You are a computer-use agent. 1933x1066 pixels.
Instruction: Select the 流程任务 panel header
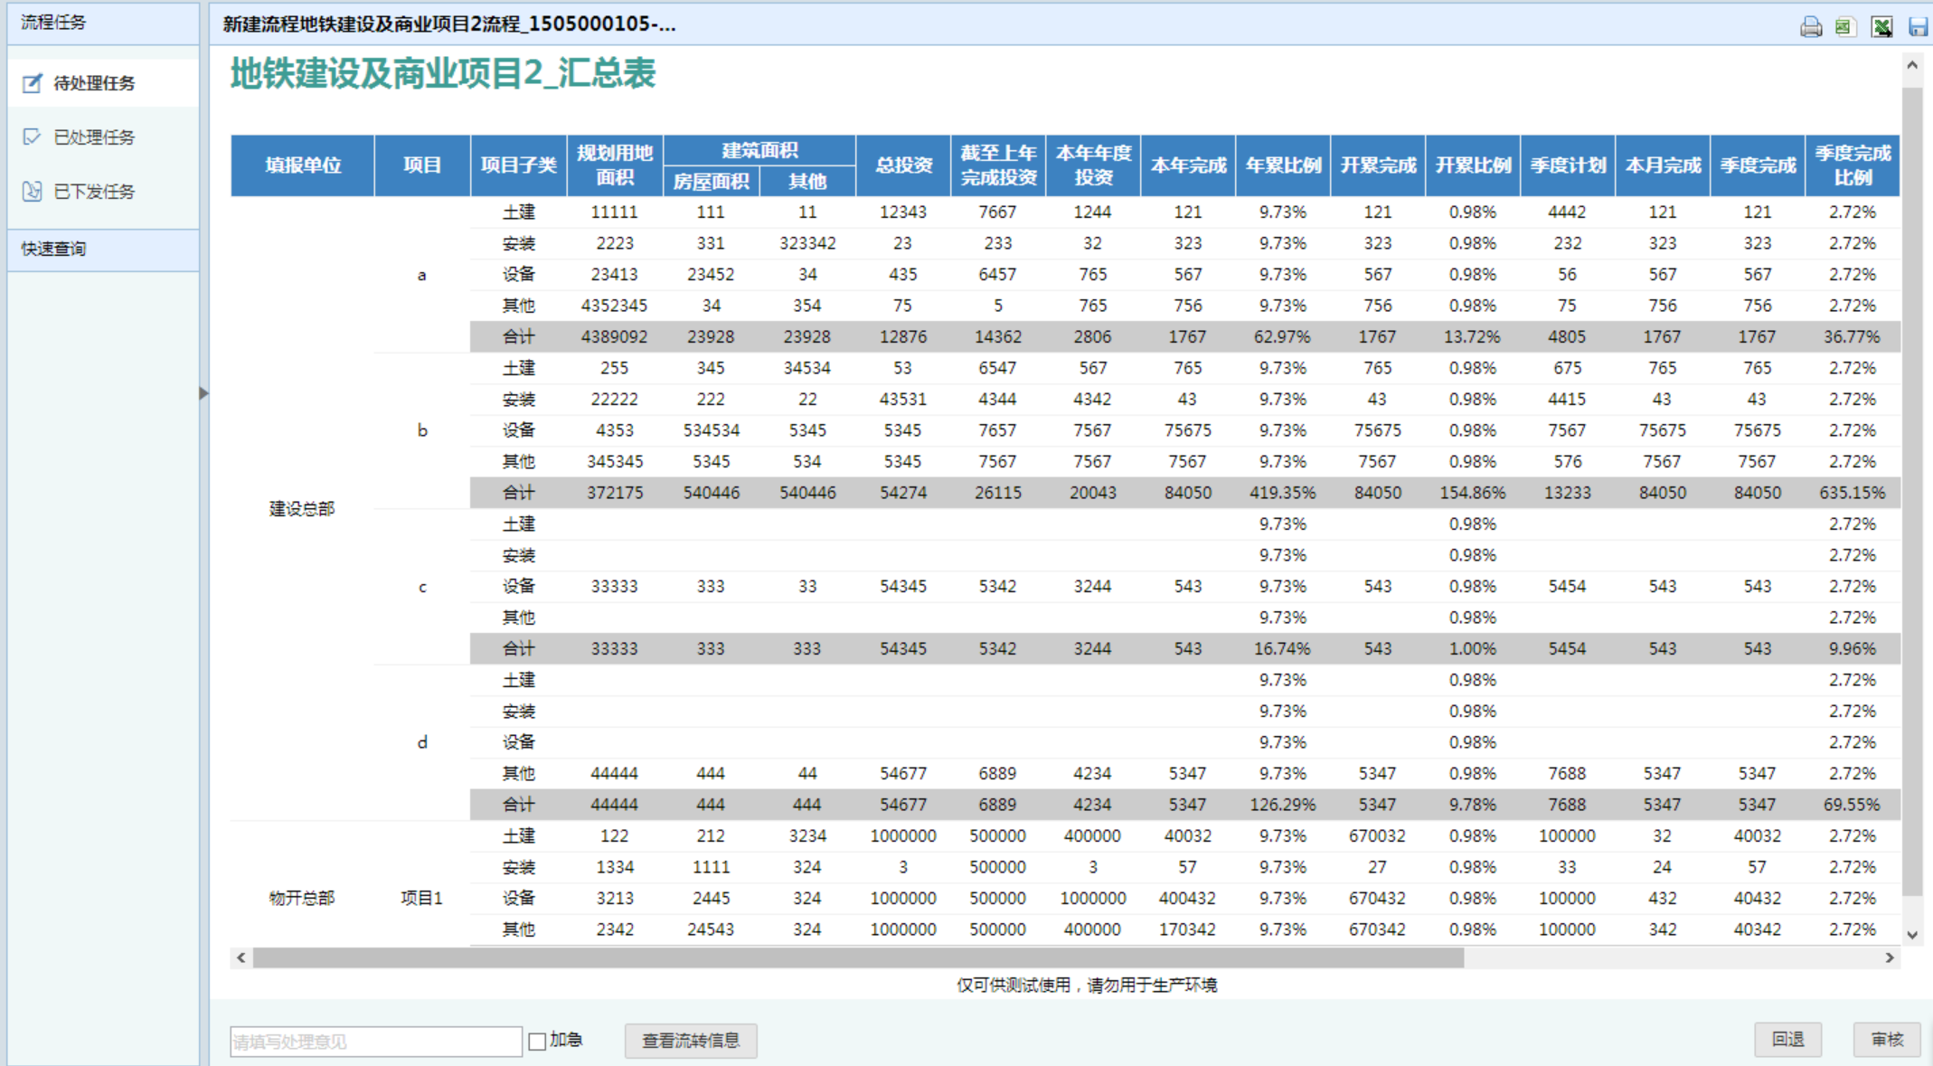point(103,23)
